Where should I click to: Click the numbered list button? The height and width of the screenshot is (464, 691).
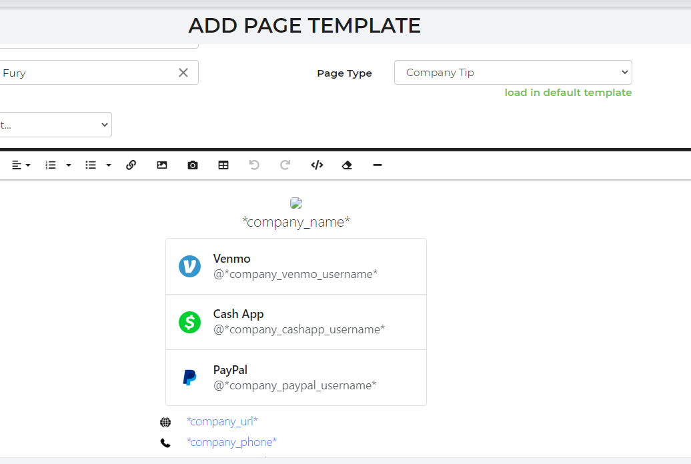point(51,165)
